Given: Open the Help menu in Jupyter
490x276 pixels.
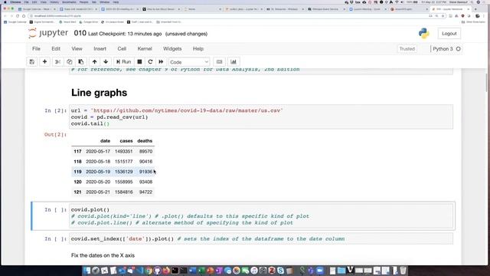Looking at the screenshot, I should click(x=198, y=49).
